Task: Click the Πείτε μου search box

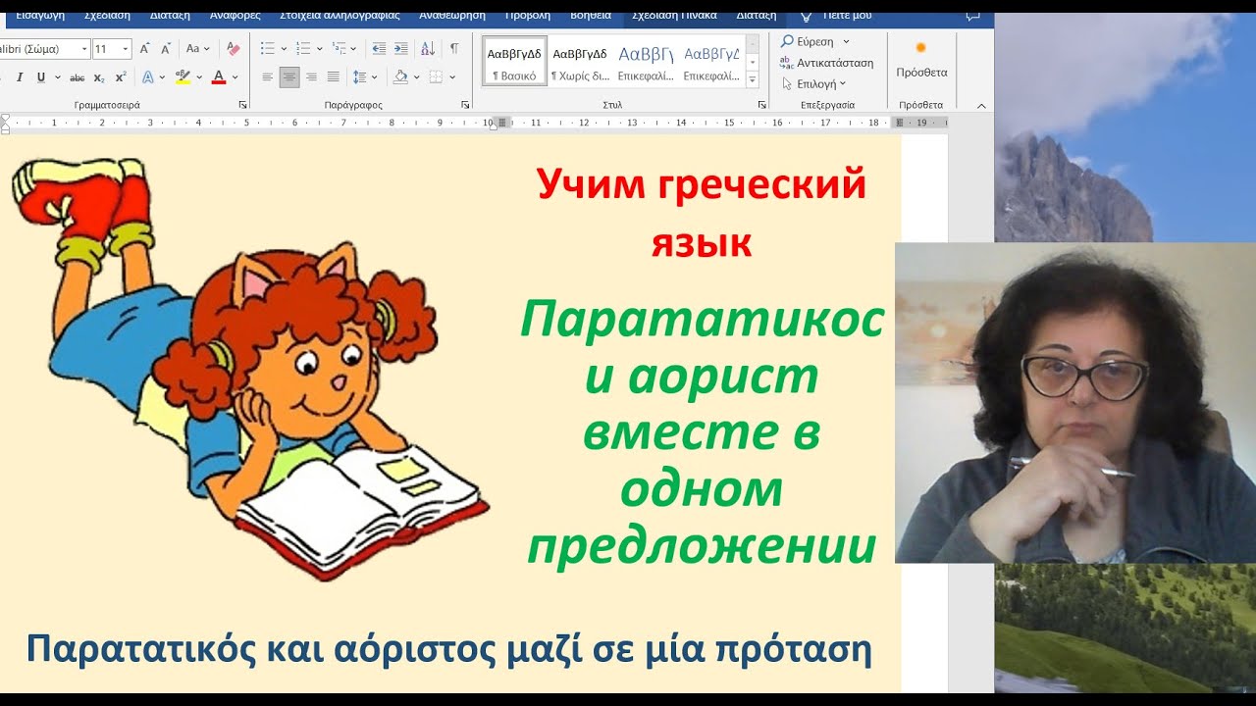Action: (x=847, y=16)
